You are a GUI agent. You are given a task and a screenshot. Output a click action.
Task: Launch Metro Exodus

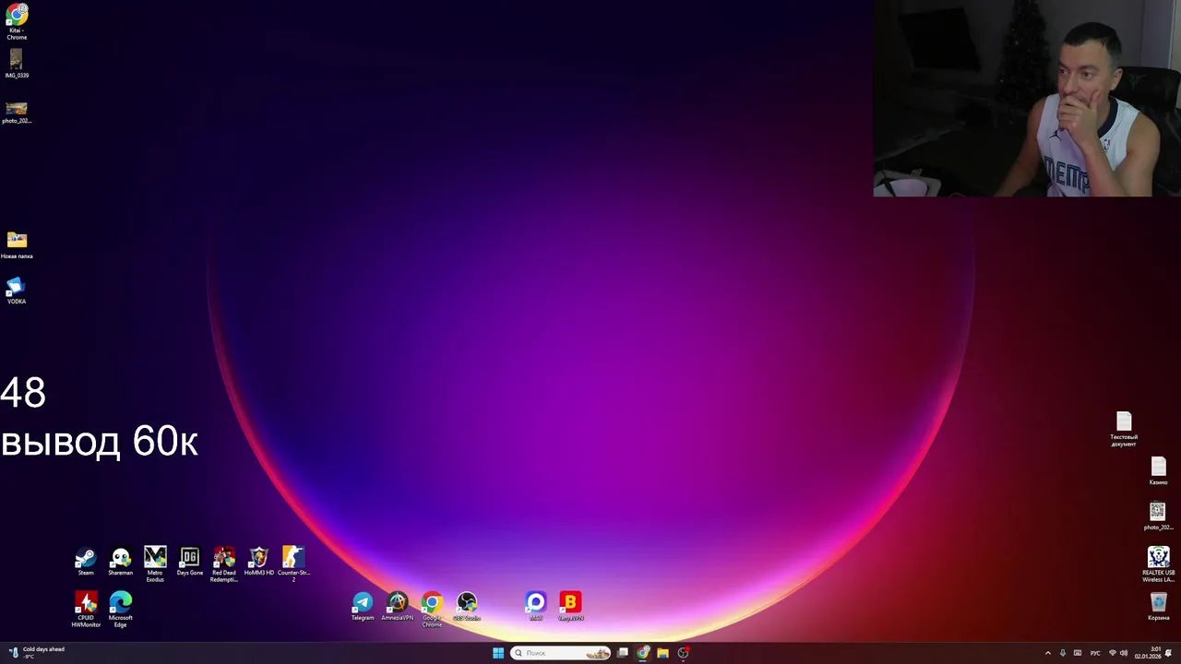[155, 564]
